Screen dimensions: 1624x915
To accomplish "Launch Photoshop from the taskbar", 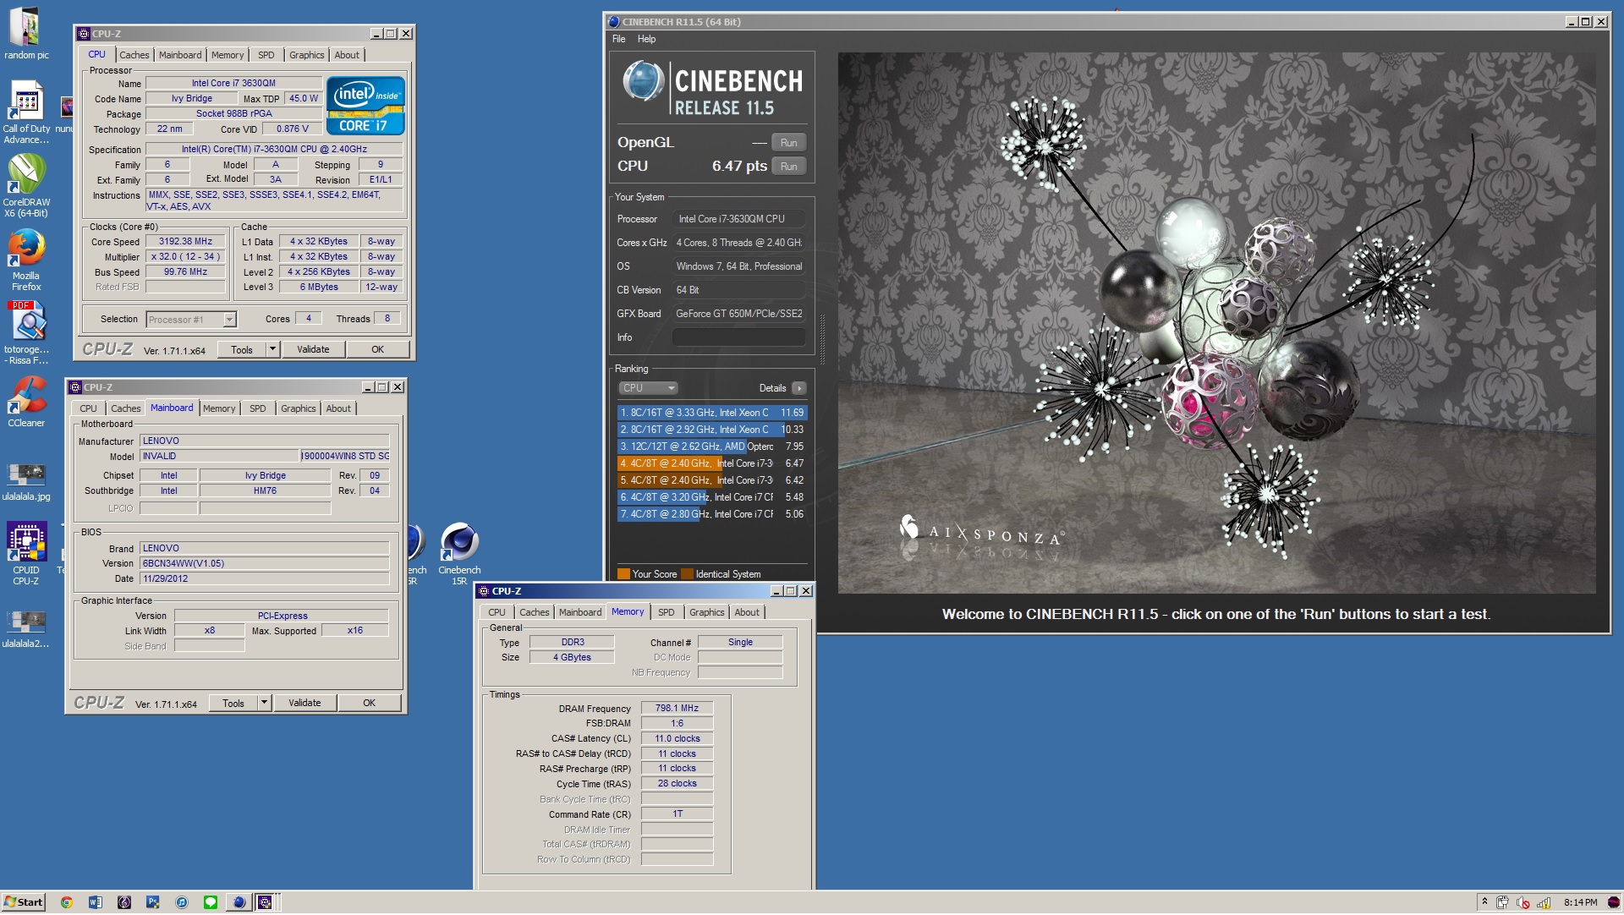I will 153,903.
